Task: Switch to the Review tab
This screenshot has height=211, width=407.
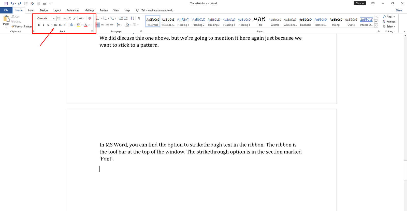Action: point(104,10)
